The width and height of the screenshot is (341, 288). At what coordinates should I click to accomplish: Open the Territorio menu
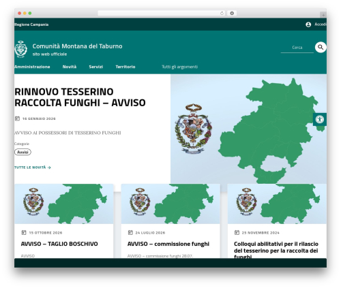[125, 67]
